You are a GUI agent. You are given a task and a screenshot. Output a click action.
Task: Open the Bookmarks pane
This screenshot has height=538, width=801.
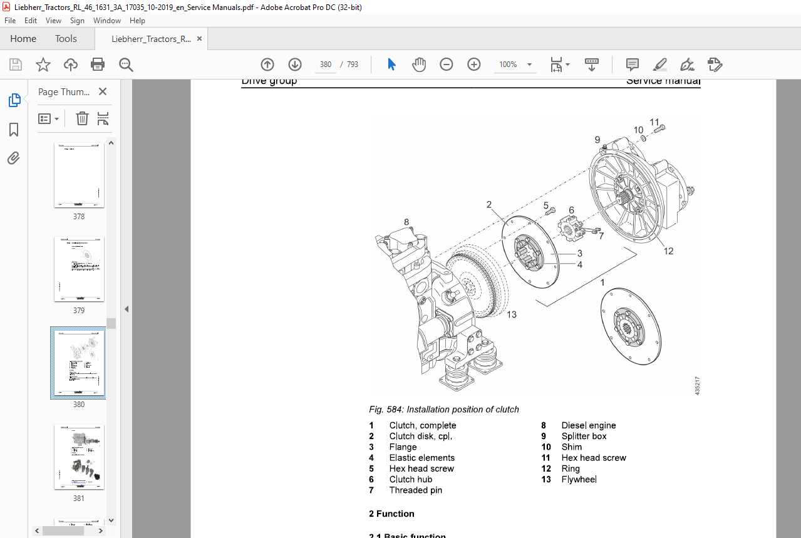click(x=14, y=130)
